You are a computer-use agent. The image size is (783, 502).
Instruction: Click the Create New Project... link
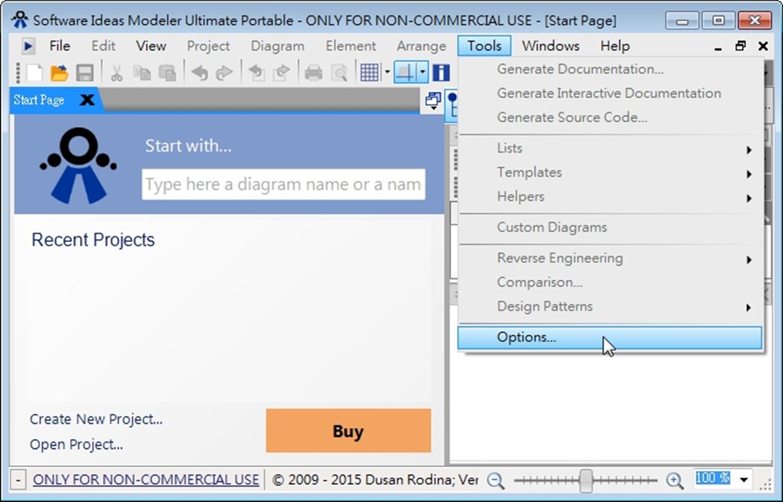(x=96, y=419)
